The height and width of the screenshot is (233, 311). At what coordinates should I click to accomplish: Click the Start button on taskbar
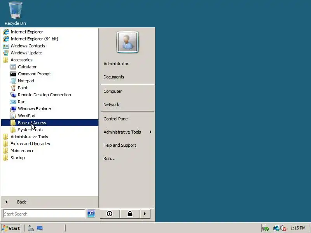point(11,228)
